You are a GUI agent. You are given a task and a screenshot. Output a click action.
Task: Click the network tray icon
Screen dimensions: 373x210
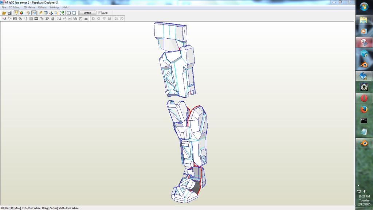(x=359, y=191)
